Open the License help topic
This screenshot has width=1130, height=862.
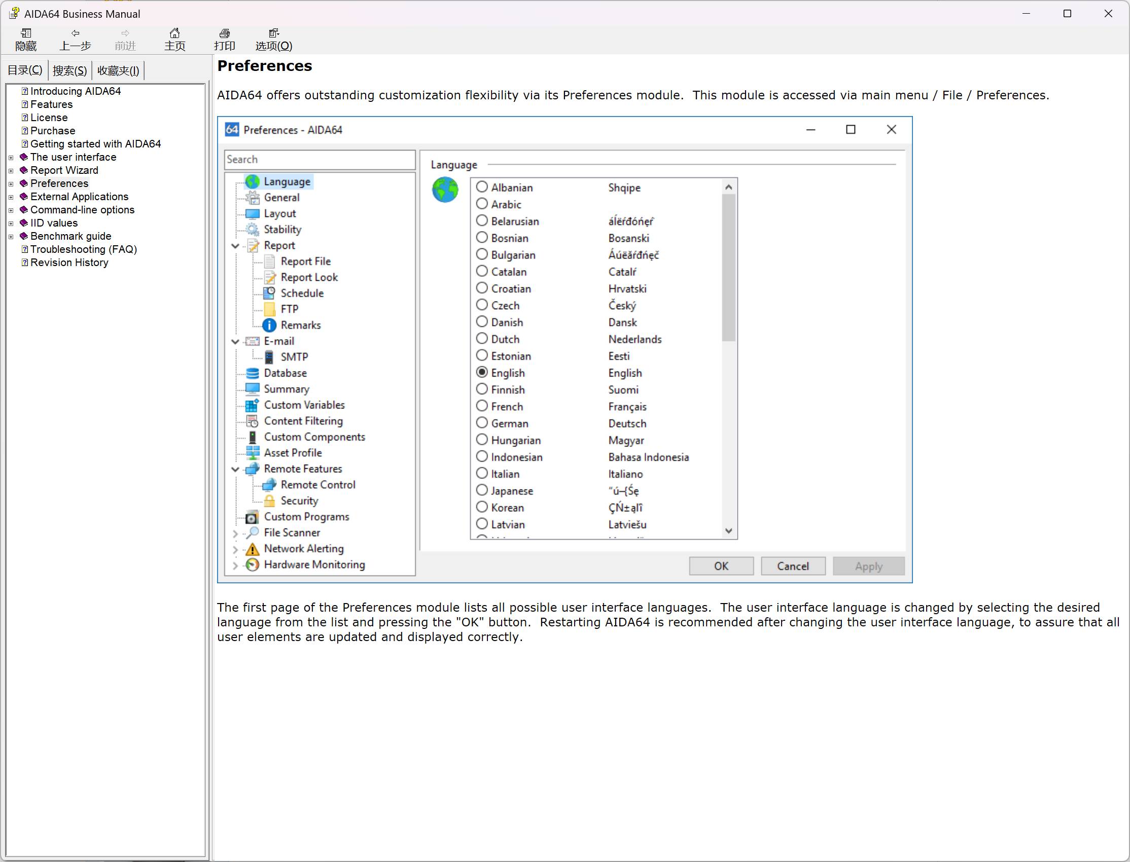tap(49, 118)
